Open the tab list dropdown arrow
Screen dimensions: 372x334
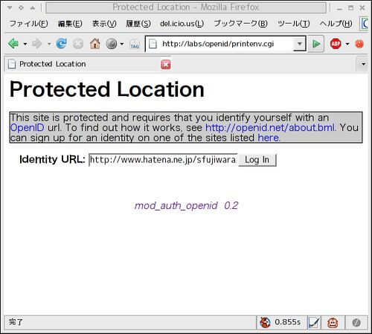click(363, 64)
